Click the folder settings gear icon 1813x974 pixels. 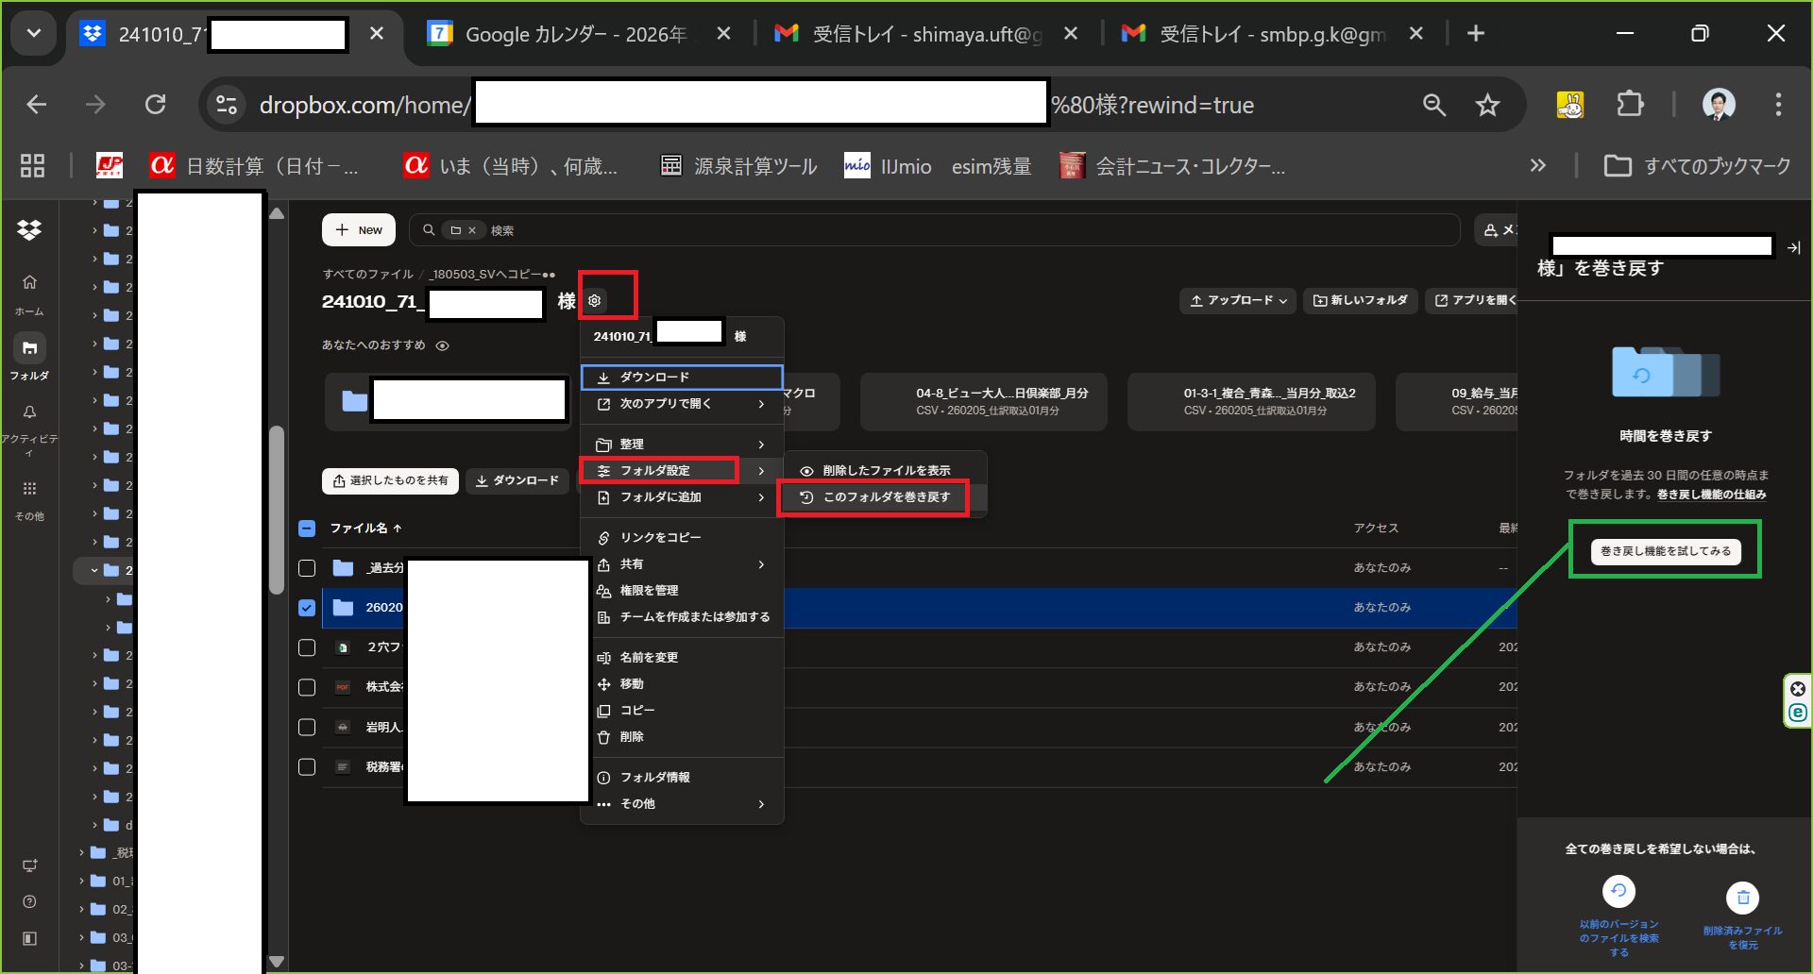(594, 301)
